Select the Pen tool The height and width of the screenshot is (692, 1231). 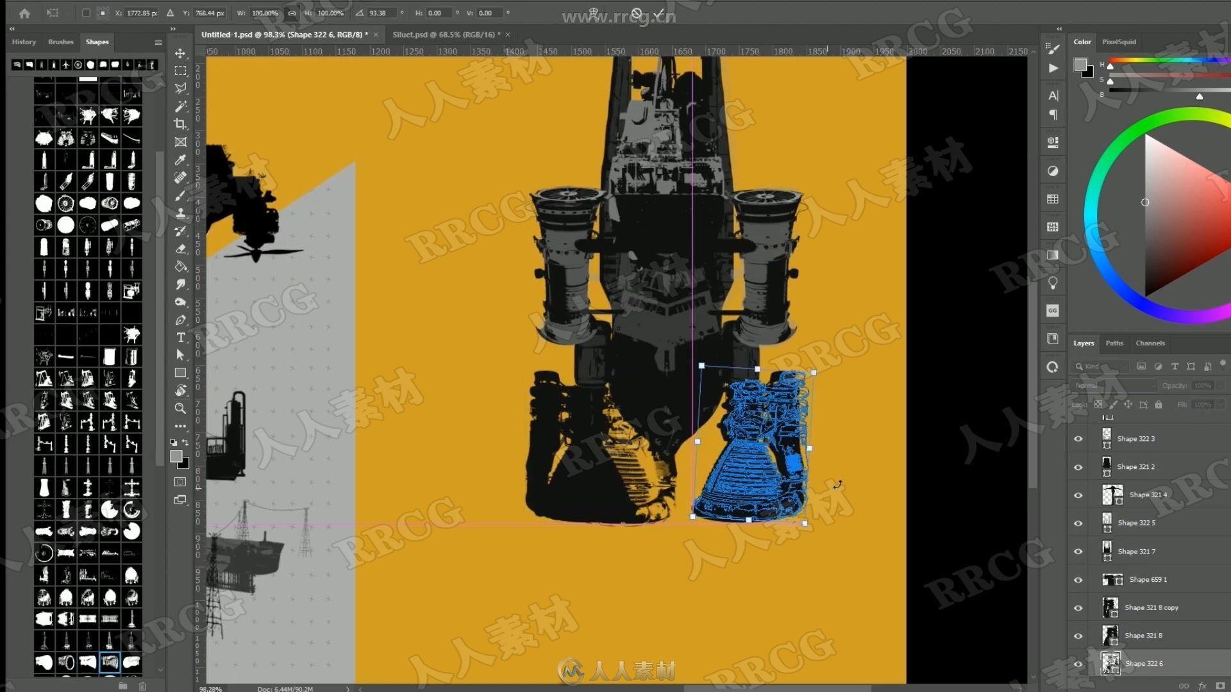181,320
